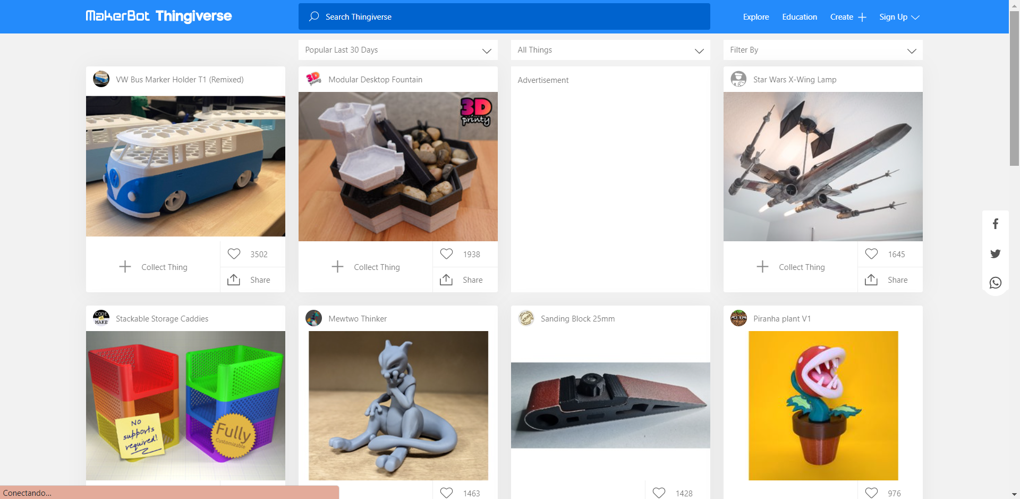The image size is (1020, 499).
Task: Click the scrollbar down arrow
Action: click(1014, 494)
